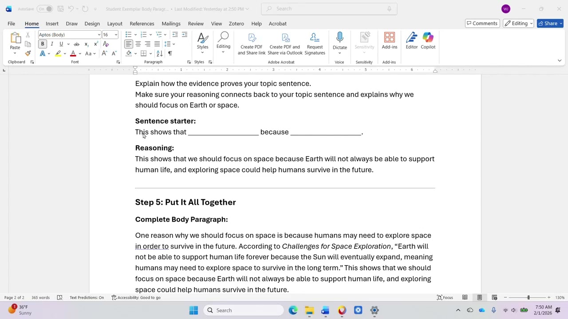Toggle AutoSave switch
Image resolution: width=568 pixels, height=319 pixels.
pyautogui.click(x=44, y=9)
